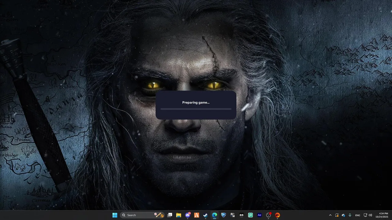Open Discord from the taskbar
This screenshot has height=220, width=392.
click(x=188, y=215)
